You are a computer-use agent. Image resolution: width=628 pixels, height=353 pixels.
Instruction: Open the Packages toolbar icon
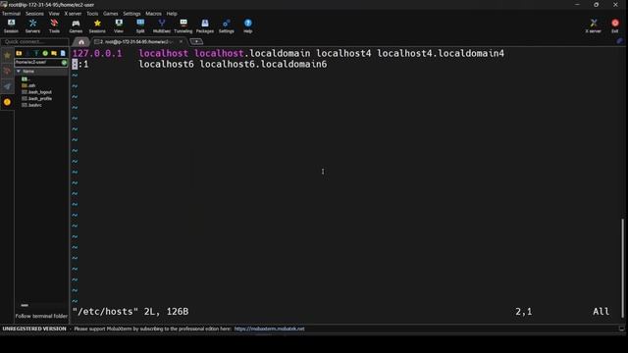tap(205, 26)
